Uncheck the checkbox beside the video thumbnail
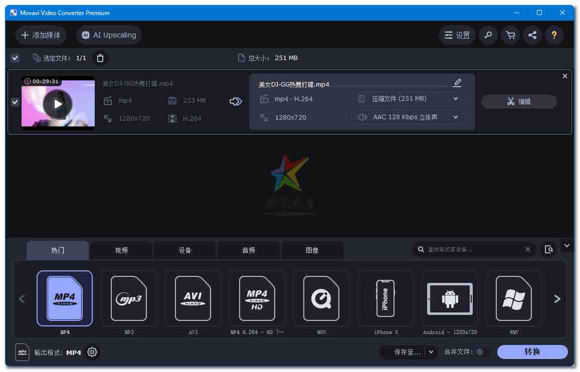This screenshot has height=372, width=580. click(x=15, y=102)
